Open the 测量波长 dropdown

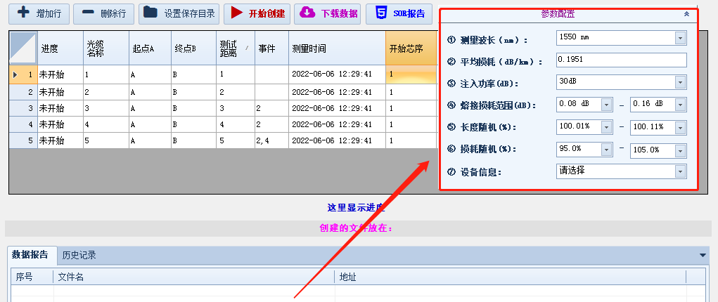coord(680,38)
